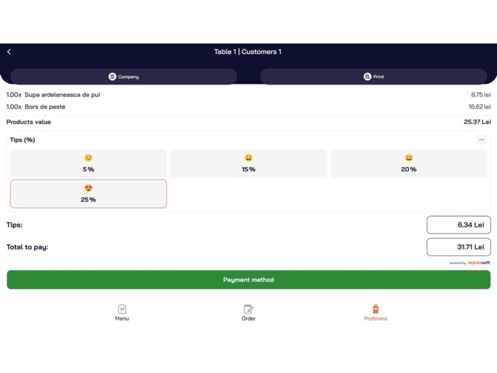
Task: Switch to the Proforma tab
Action: coord(376,313)
